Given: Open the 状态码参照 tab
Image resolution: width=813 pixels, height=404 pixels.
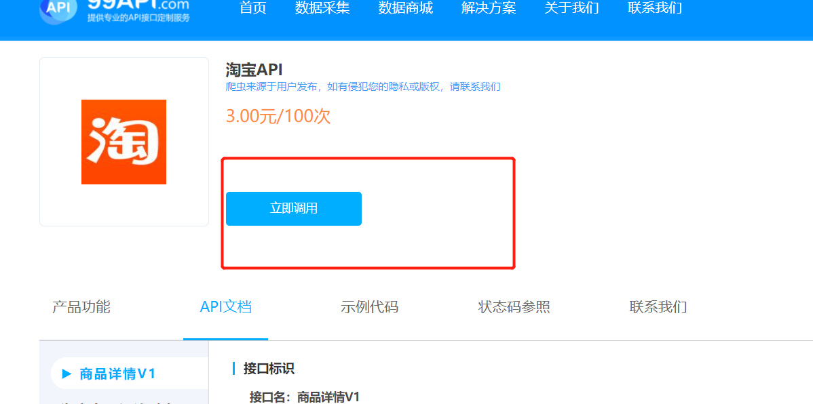Looking at the screenshot, I should 514,307.
